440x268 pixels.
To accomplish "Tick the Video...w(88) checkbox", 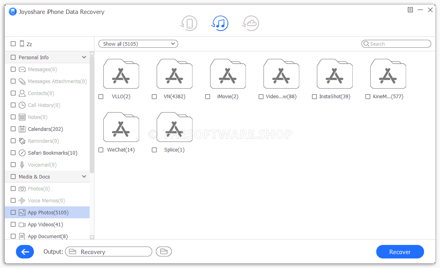I will 261,97.
